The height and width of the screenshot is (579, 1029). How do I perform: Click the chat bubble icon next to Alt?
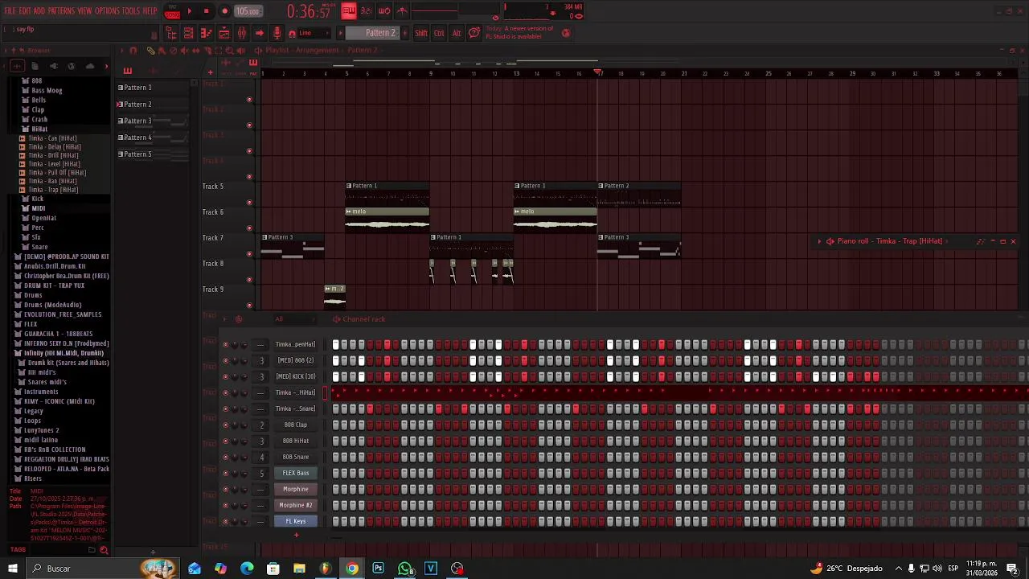tap(474, 33)
